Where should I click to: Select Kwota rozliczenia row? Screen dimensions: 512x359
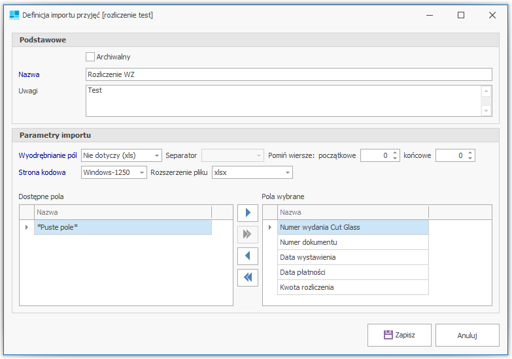point(352,287)
